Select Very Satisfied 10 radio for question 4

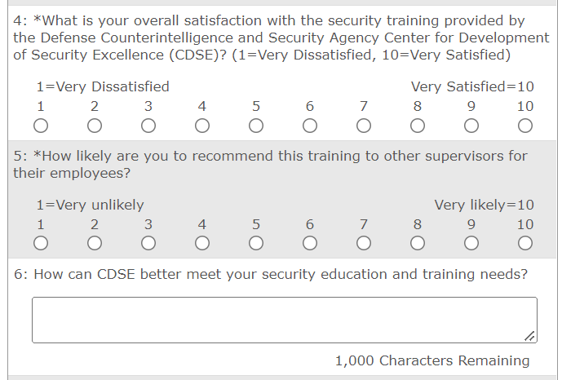[525, 126]
